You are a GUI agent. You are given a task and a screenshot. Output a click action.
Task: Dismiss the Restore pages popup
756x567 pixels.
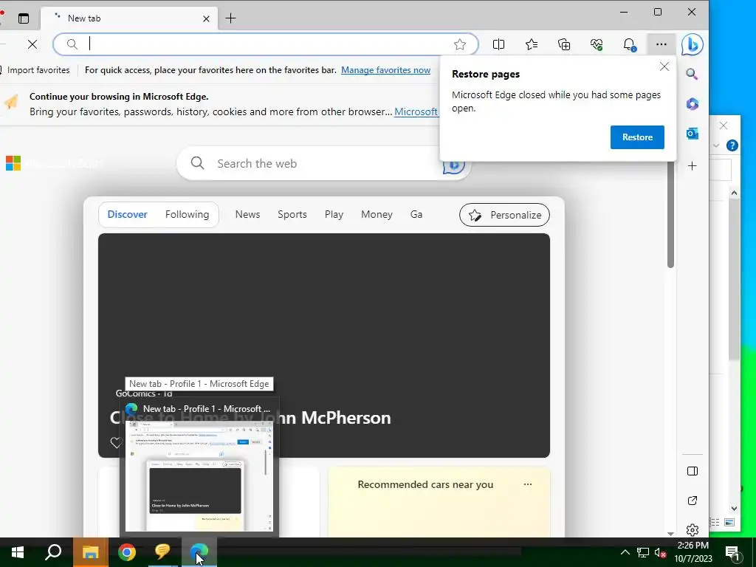(x=664, y=66)
